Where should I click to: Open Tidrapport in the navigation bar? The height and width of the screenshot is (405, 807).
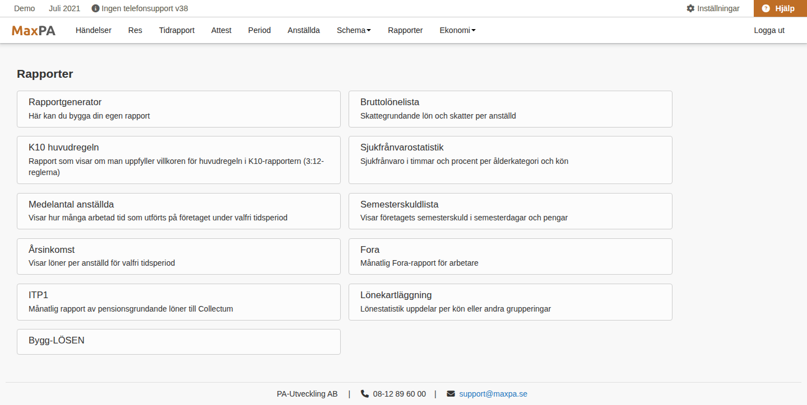(x=177, y=30)
